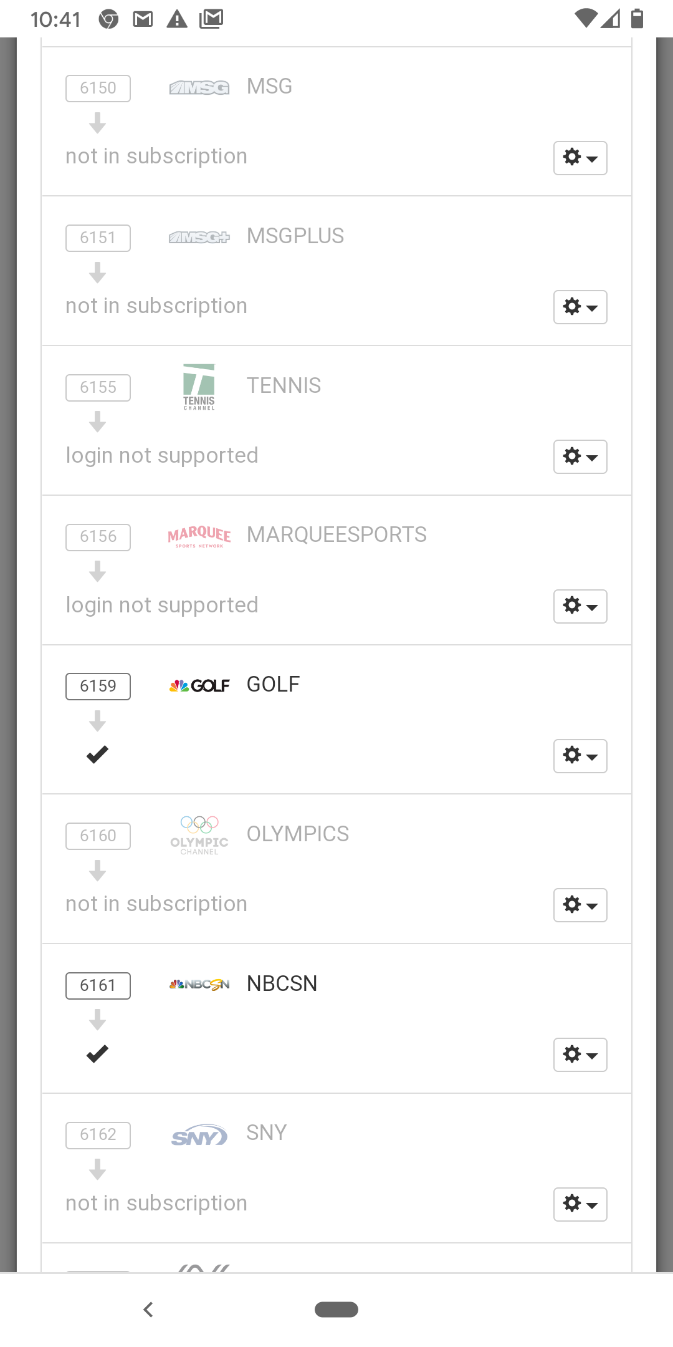Tap the home pill navigation button
This screenshot has height=1347, width=673.
click(336, 1310)
